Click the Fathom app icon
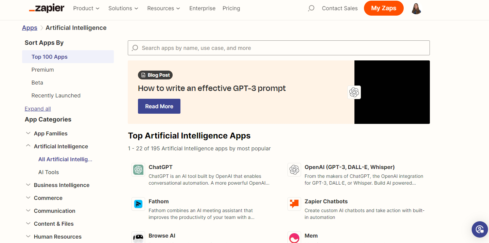Screen dimensions: 489x243 [138, 204]
